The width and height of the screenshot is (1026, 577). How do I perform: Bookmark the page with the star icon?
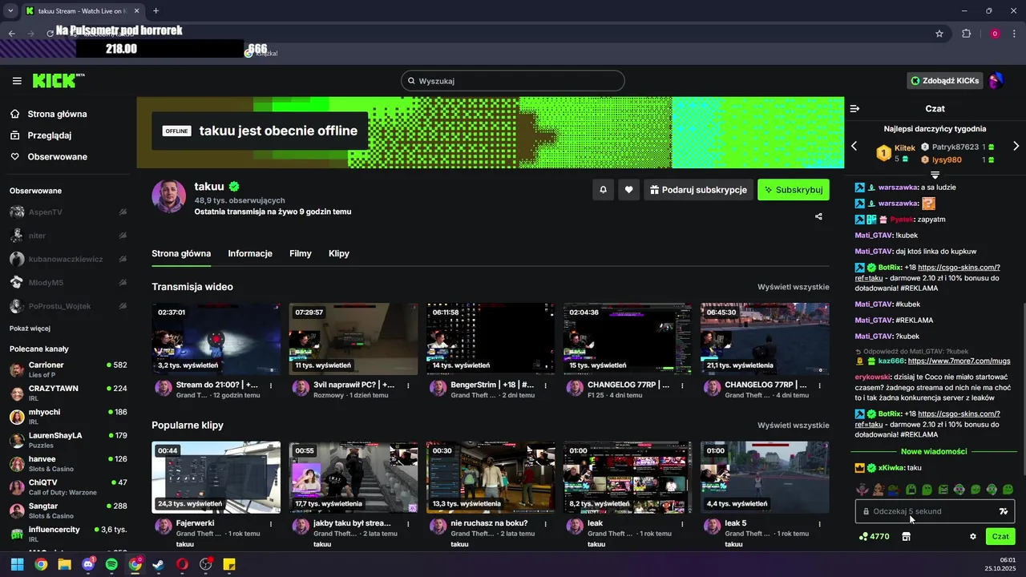tap(939, 34)
